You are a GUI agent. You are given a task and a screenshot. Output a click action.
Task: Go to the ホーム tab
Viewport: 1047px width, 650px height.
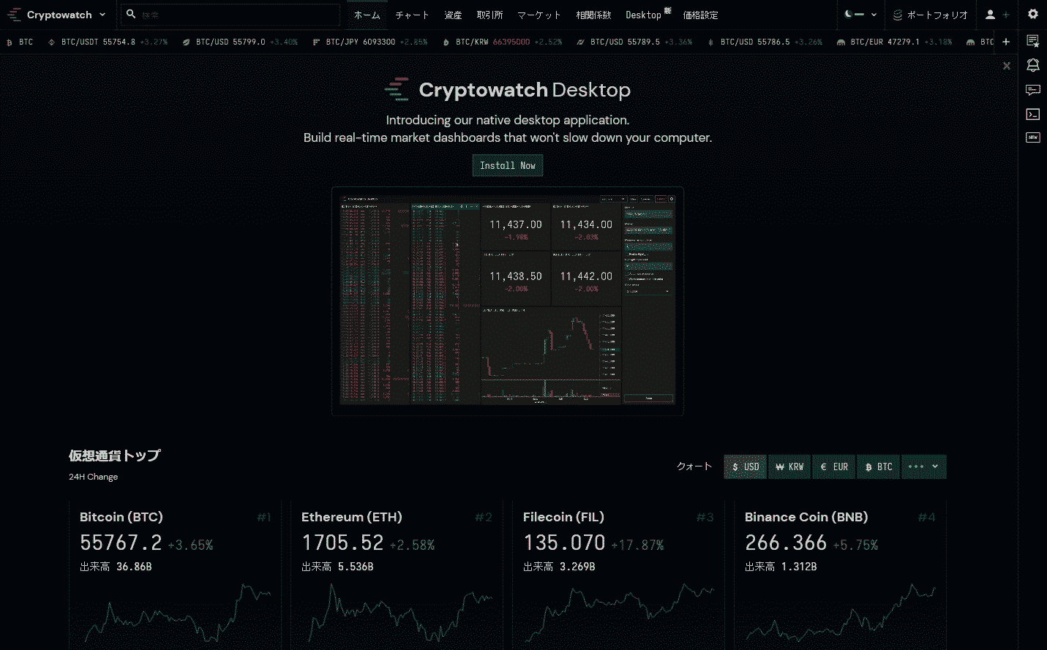coord(367,15)
